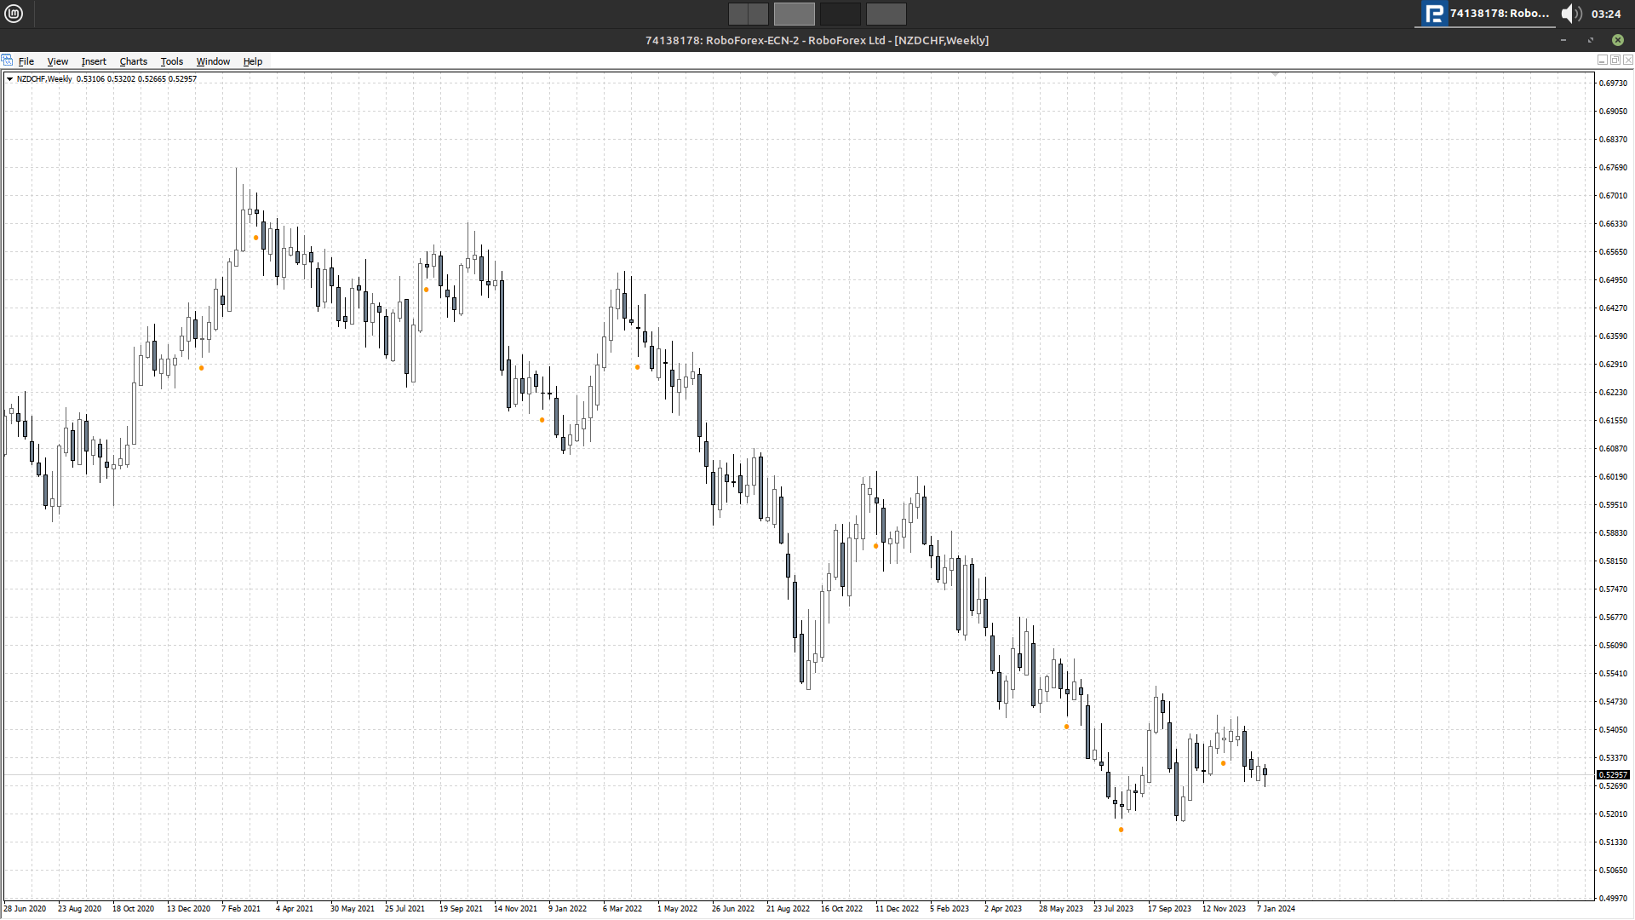Click the 7 Feb 2021 date on the time axis

[241, 909]
